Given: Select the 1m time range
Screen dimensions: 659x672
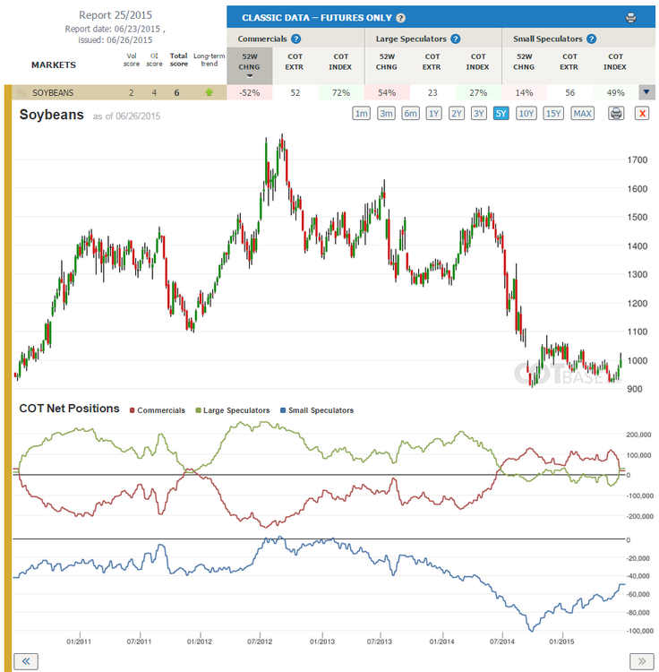Looking at the screenshot, I should tap(362, 114).
